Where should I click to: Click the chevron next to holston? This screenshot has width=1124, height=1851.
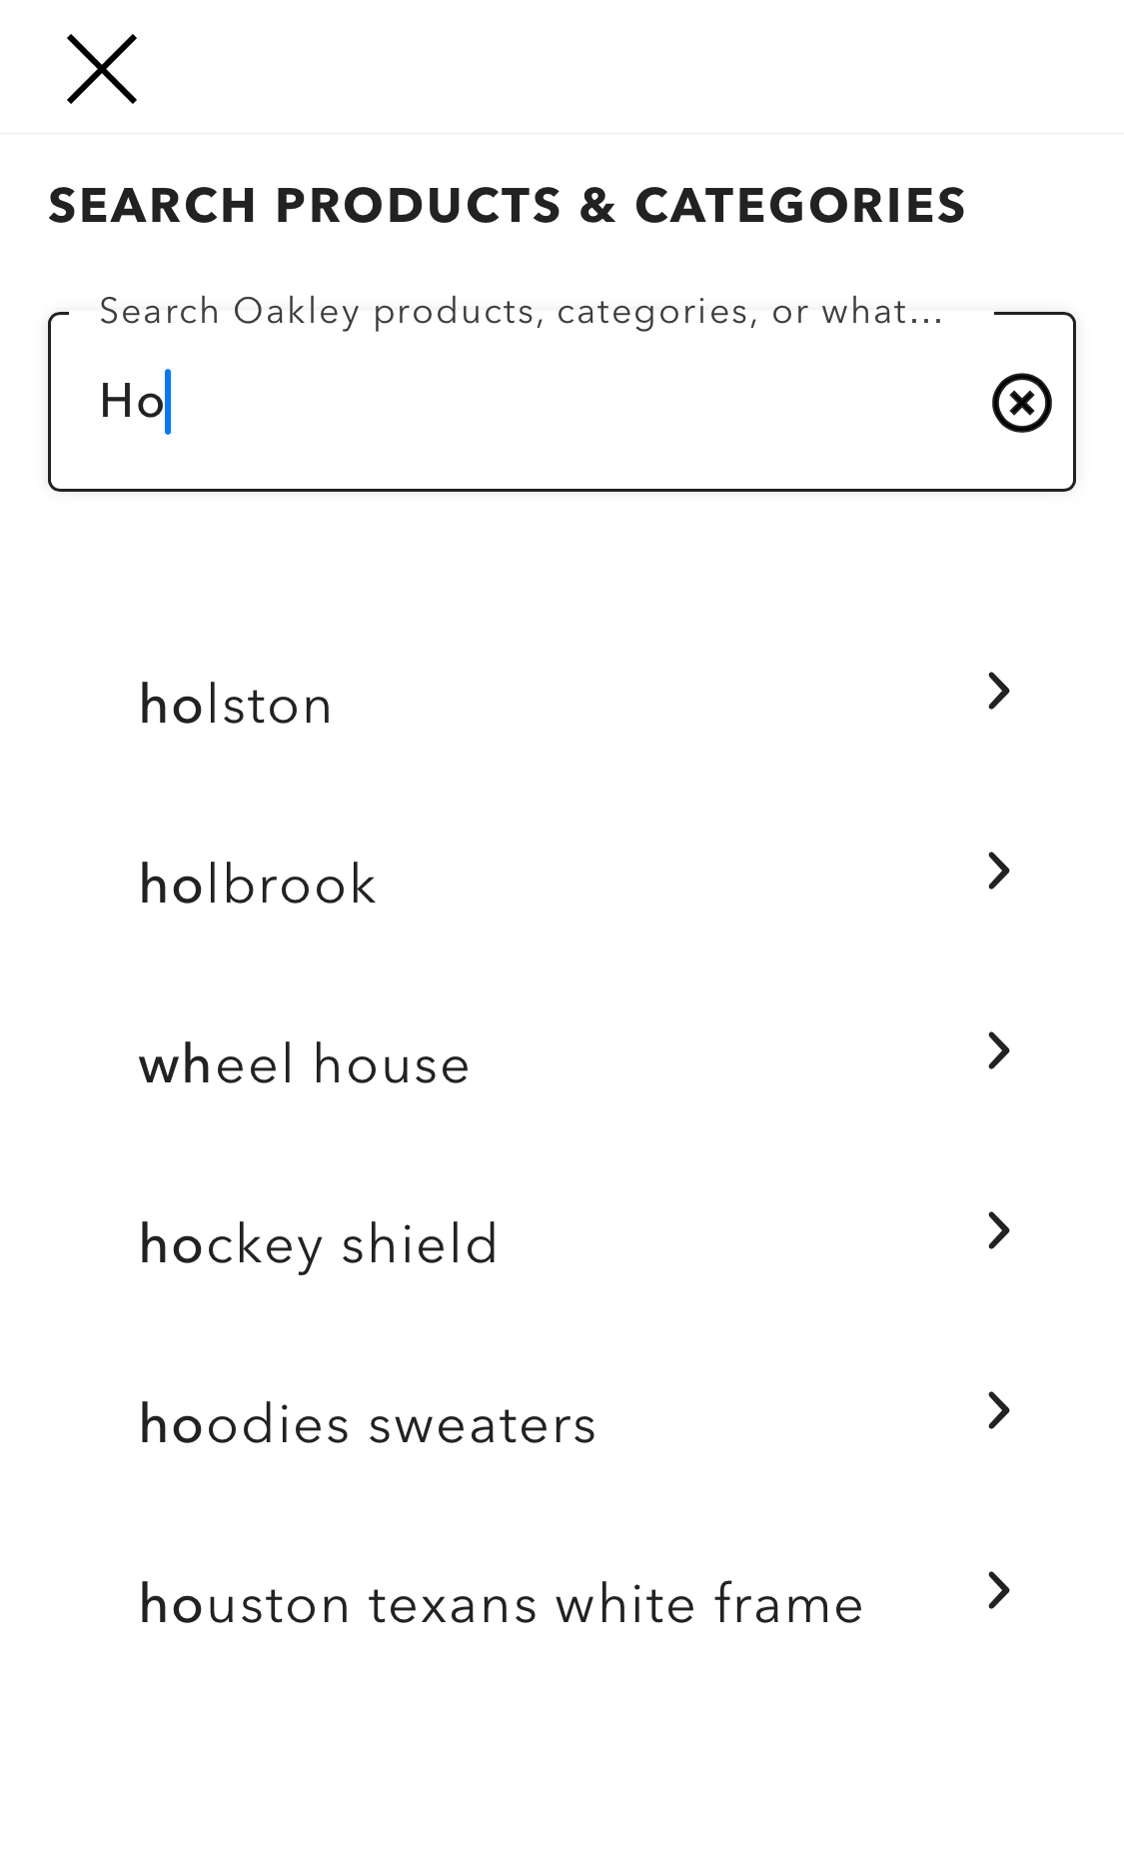click(x=998, y=690)
